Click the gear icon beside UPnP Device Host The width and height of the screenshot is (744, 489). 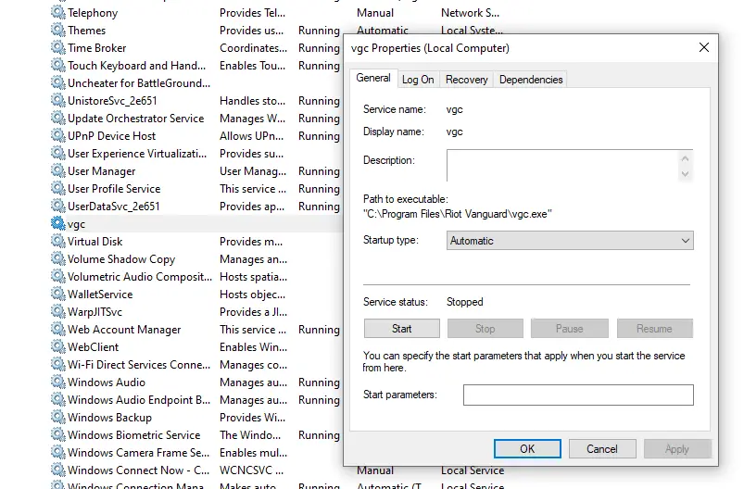57,135
